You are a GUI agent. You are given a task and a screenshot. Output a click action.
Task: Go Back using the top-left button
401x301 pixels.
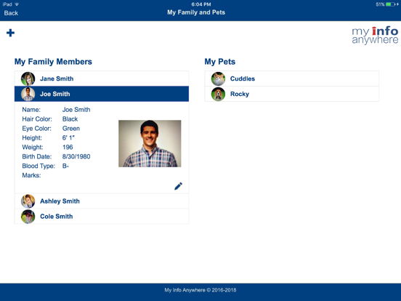click(x=11, y=13)
